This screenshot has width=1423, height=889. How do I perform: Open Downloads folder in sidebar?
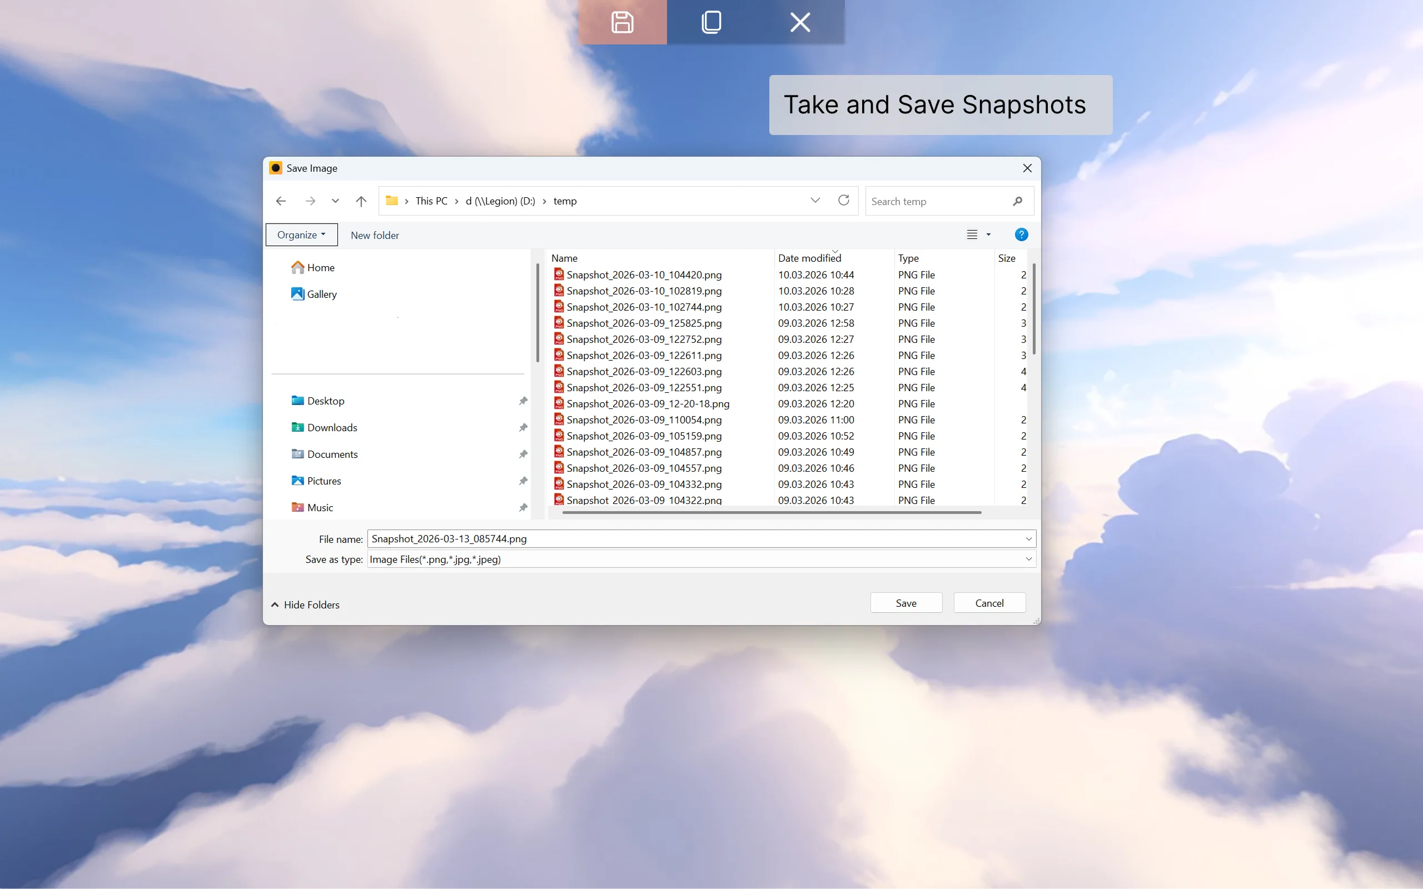[x=325, y=427]
